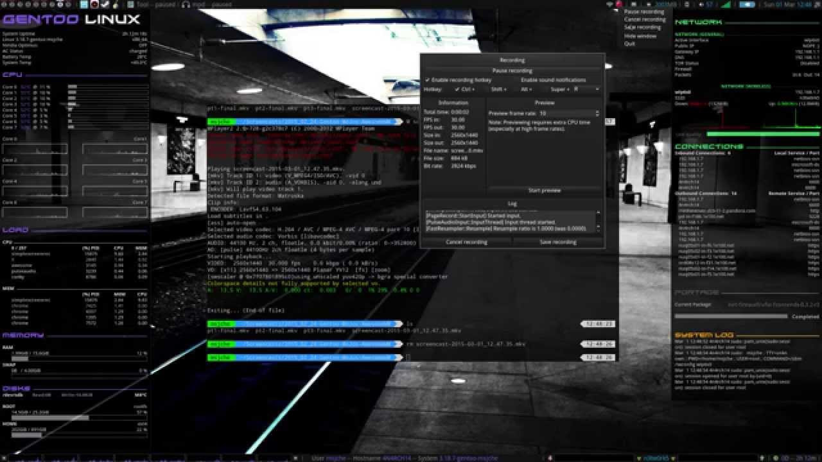Open the hotkey key letter dropdown

tap(586, 89)
